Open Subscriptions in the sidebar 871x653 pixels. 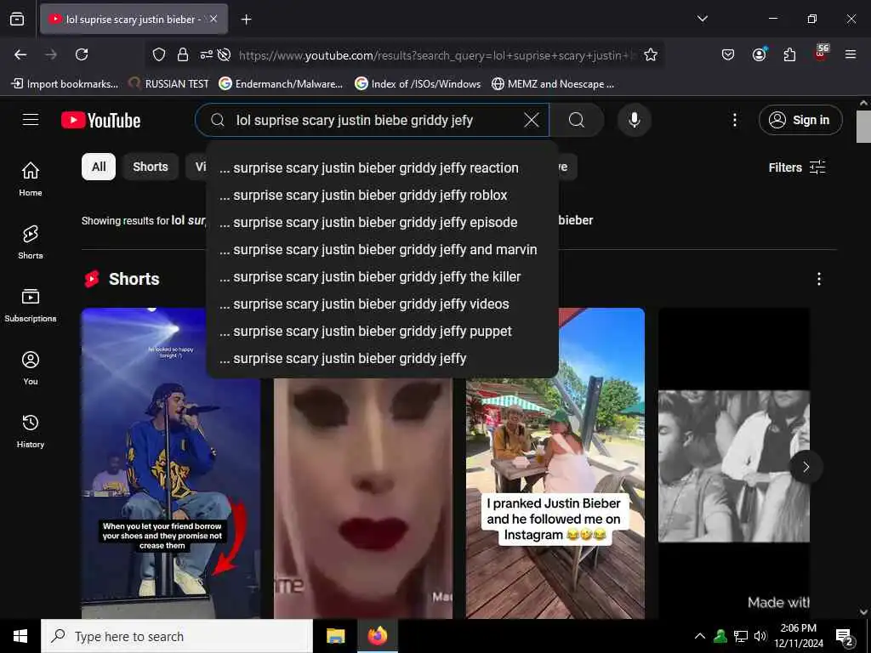coord(31,305)
